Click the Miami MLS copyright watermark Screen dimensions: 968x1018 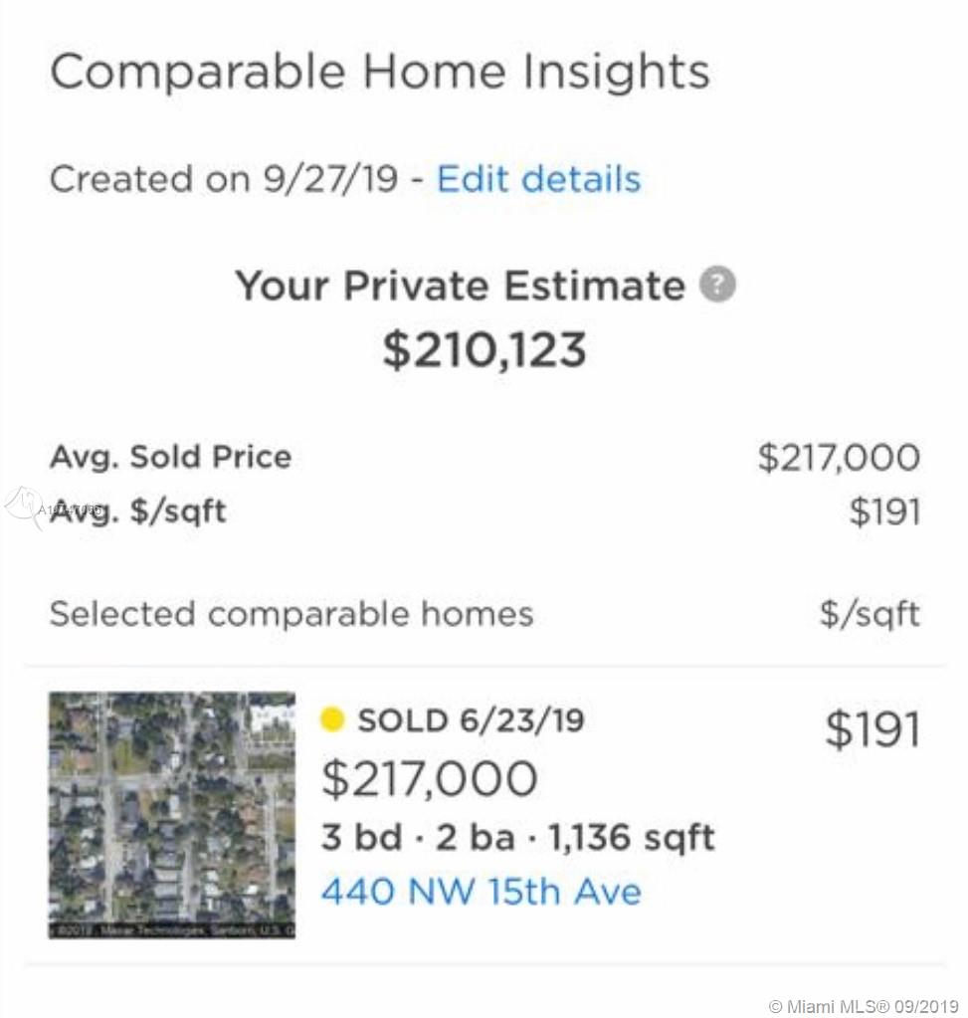864,1005
